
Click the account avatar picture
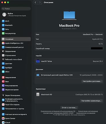4,15
